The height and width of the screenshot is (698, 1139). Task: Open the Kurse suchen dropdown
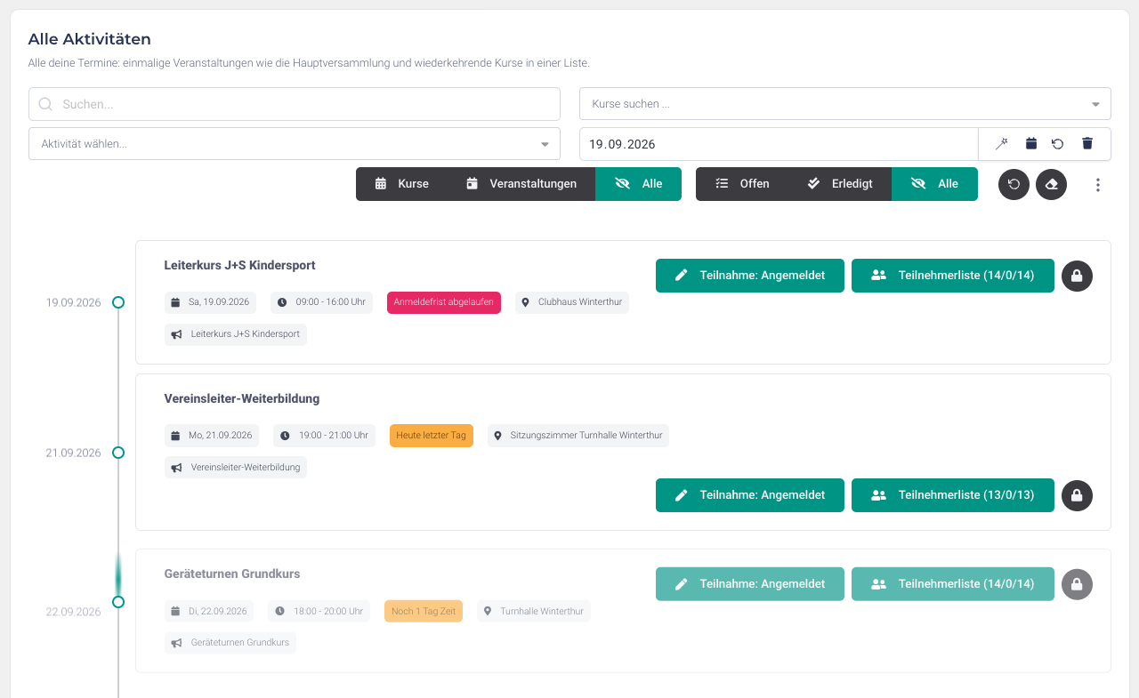(x=845, y=104)
